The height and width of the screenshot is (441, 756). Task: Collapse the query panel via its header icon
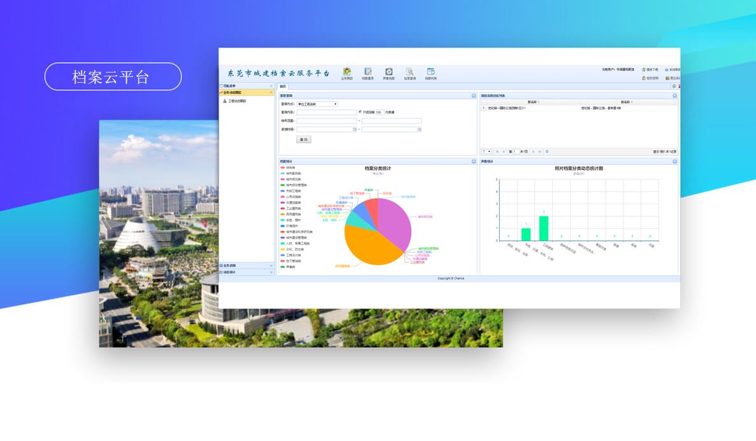[474, 96]
